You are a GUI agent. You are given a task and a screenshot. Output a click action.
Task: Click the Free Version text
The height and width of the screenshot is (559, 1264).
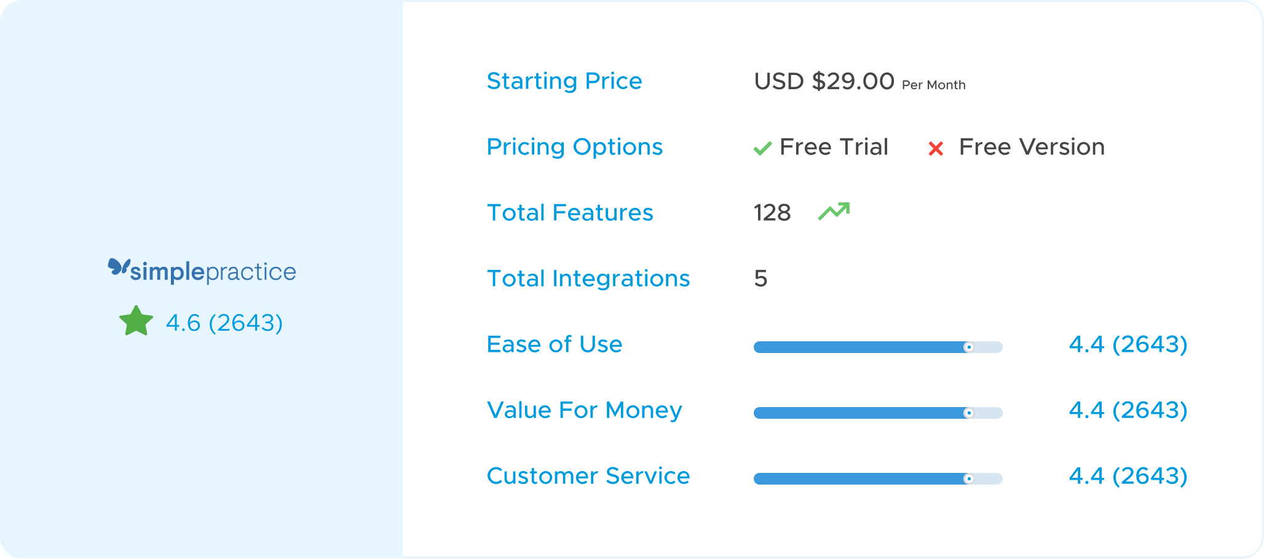coord(1032,147)
